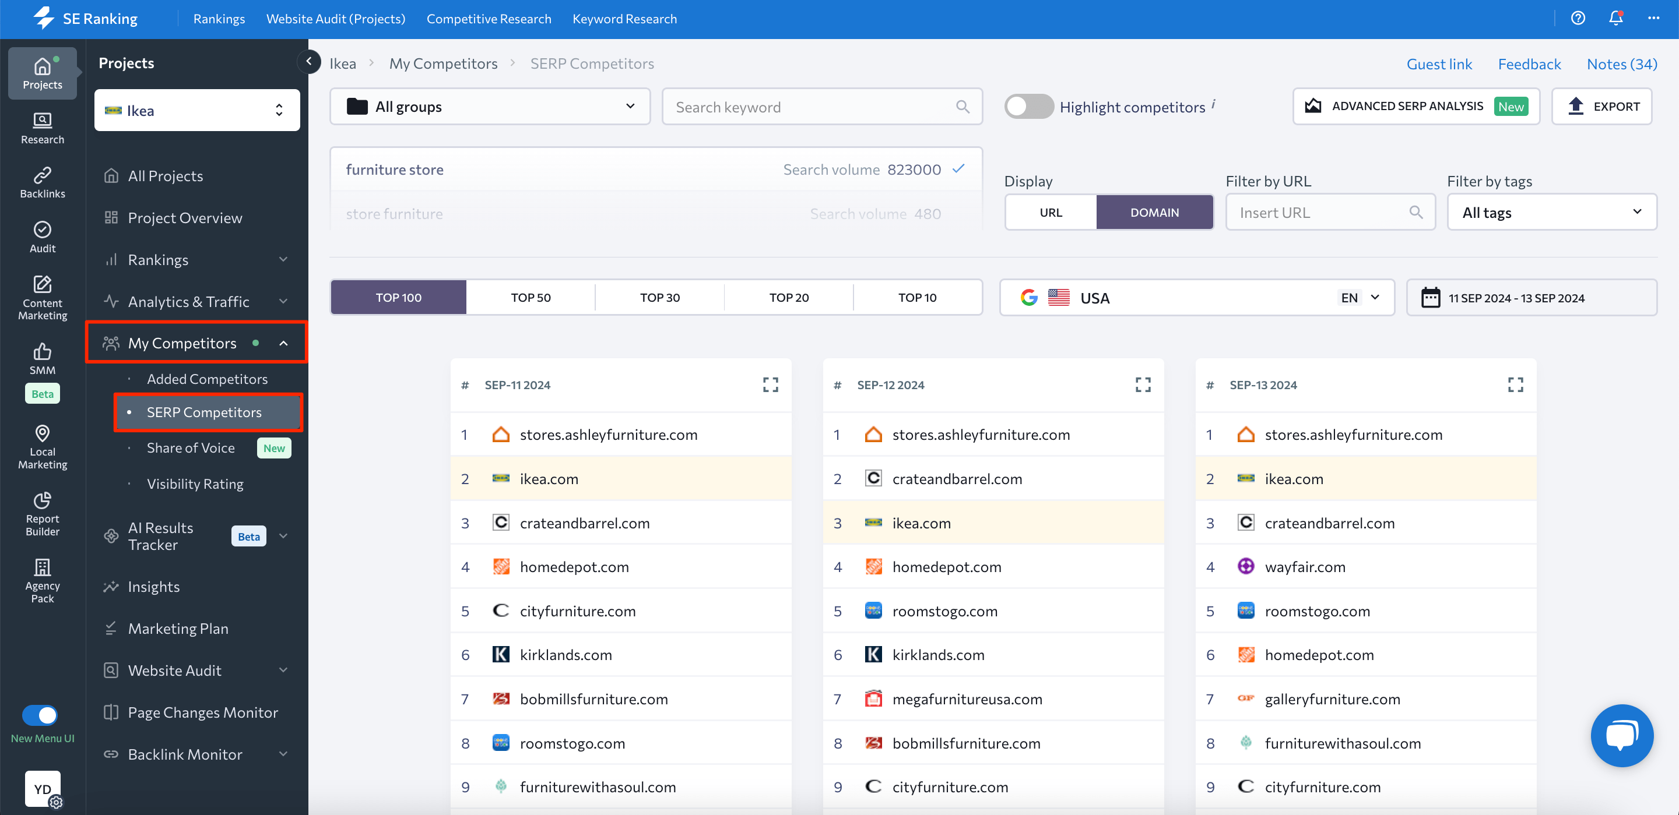Open Visibility Rating submenu item
1679x815 pixels.
[x=195, y=484]
